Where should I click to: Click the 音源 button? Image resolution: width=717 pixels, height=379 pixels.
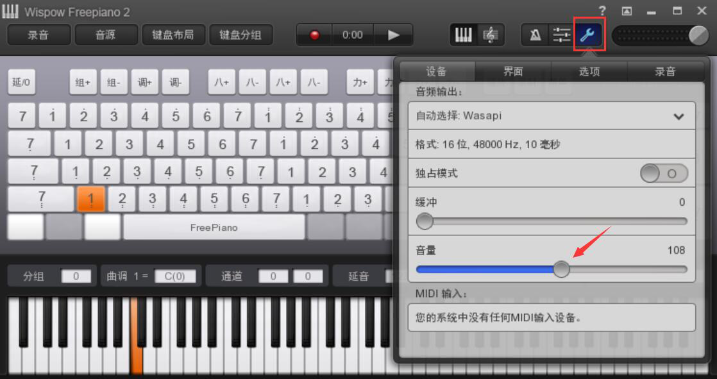coord(106,35)
